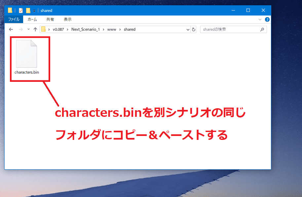Viewport: 302px width, 197px height.
Task: Open recent locations dropdown arrow
Action: coord(28,29)
